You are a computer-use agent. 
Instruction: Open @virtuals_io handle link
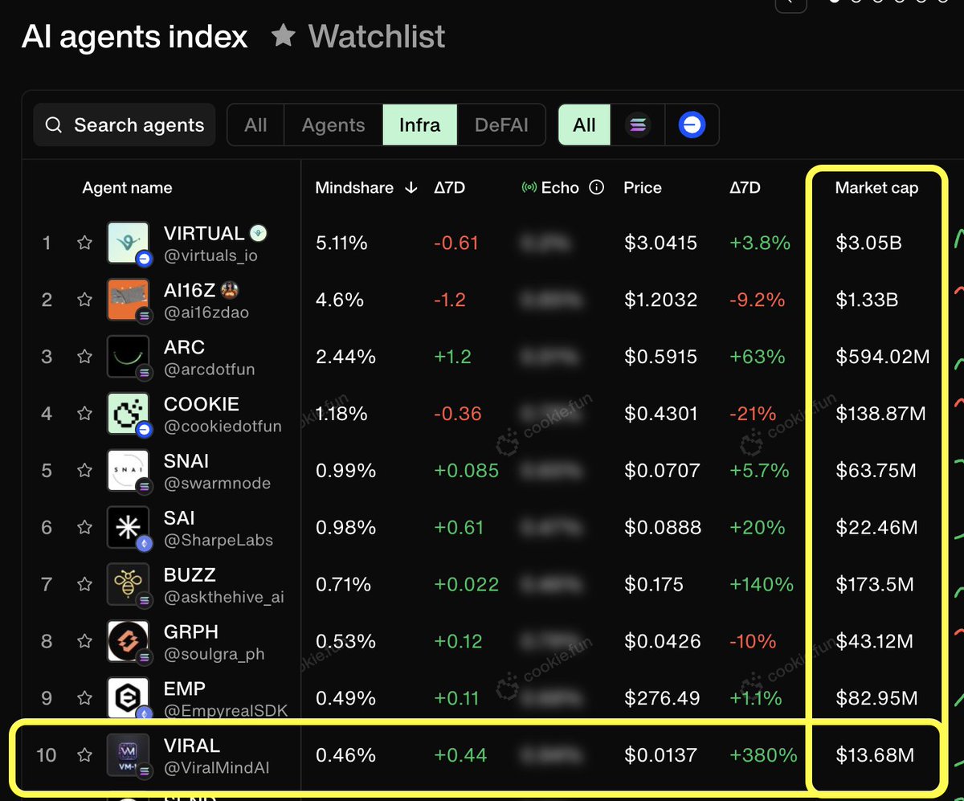coord(210,255)
